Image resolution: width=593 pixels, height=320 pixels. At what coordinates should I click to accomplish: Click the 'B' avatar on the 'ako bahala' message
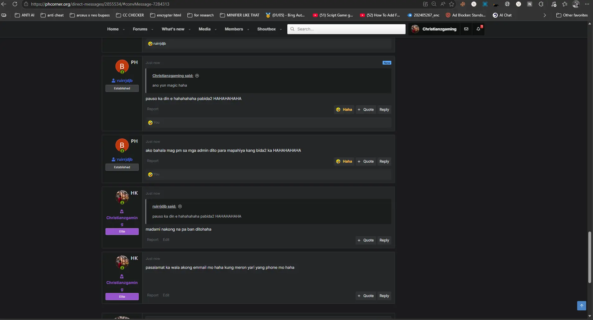click(122, 145)
